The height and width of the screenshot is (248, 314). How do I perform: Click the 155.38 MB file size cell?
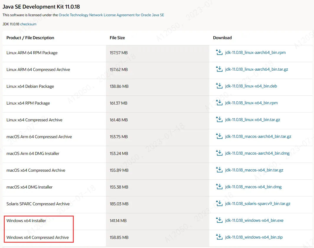tap(158, 188)
